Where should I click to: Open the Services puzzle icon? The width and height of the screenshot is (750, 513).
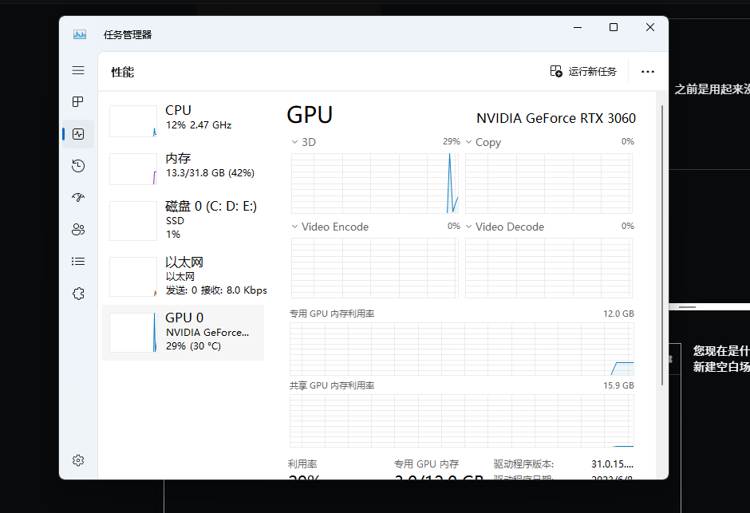(78, 294)
